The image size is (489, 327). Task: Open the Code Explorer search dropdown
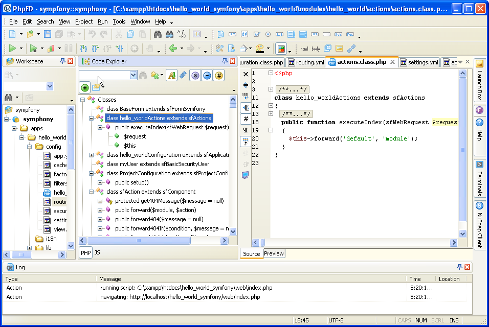[133, 75]
